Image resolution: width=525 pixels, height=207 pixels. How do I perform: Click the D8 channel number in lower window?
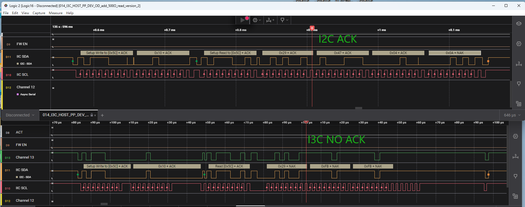point(8,133)
